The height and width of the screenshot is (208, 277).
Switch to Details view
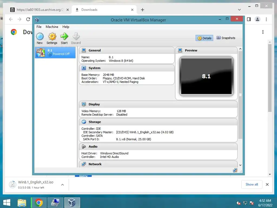(205, 38)
